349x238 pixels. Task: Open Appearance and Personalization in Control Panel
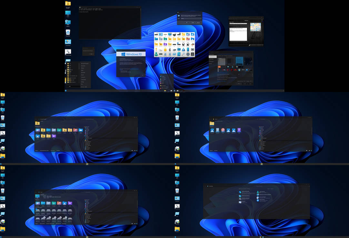coord(265,194)
